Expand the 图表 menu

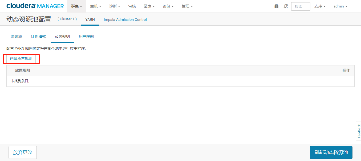149,6
